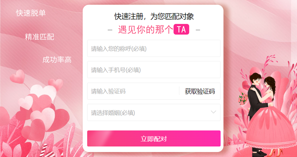Image resolution: width=297 pixels, height=157 pixels.
Task: Click the 请输入验证码 verification code field
Action: point(133,91)
